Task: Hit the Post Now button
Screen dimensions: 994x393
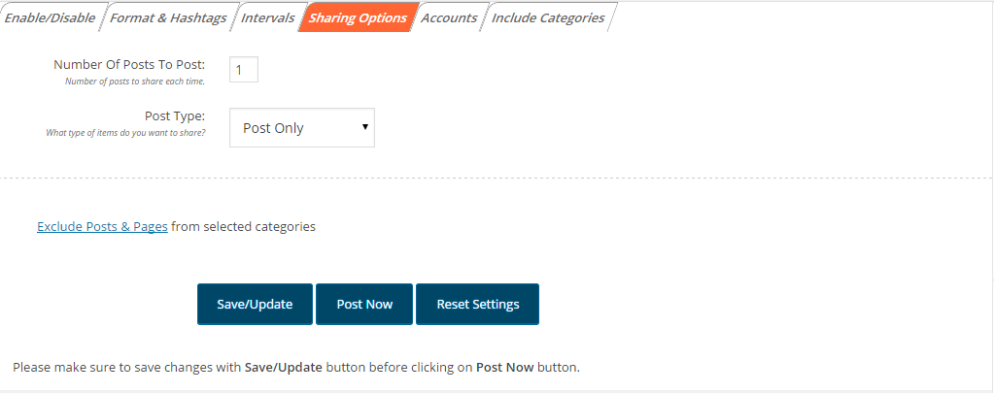Action: point(364,305)
